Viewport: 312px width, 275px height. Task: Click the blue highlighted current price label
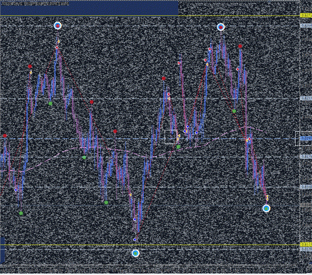tap(306, 138)
